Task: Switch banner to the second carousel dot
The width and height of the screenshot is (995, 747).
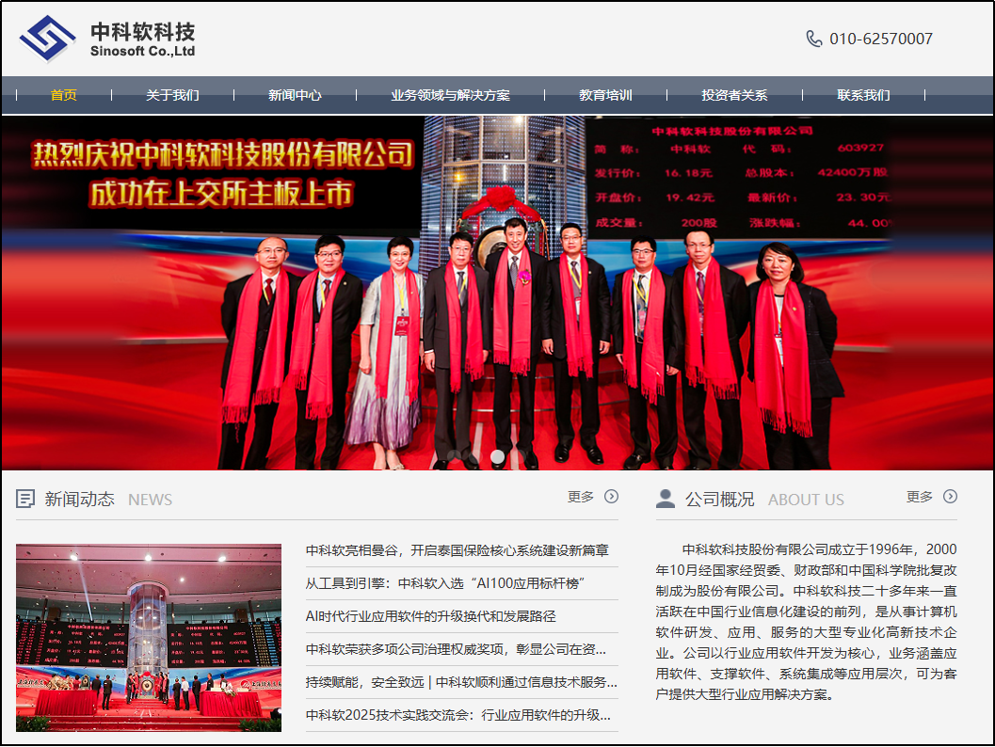Action: coord(476,456)
